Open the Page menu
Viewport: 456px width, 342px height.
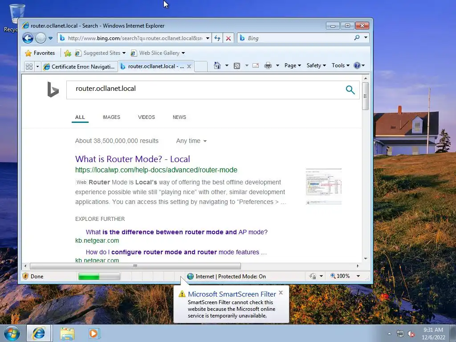(293, 65)
